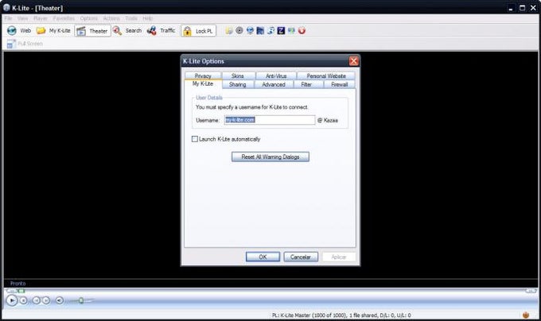Enable Launch K-Lite automatically checkbox
541x321 pixels.
195,139
